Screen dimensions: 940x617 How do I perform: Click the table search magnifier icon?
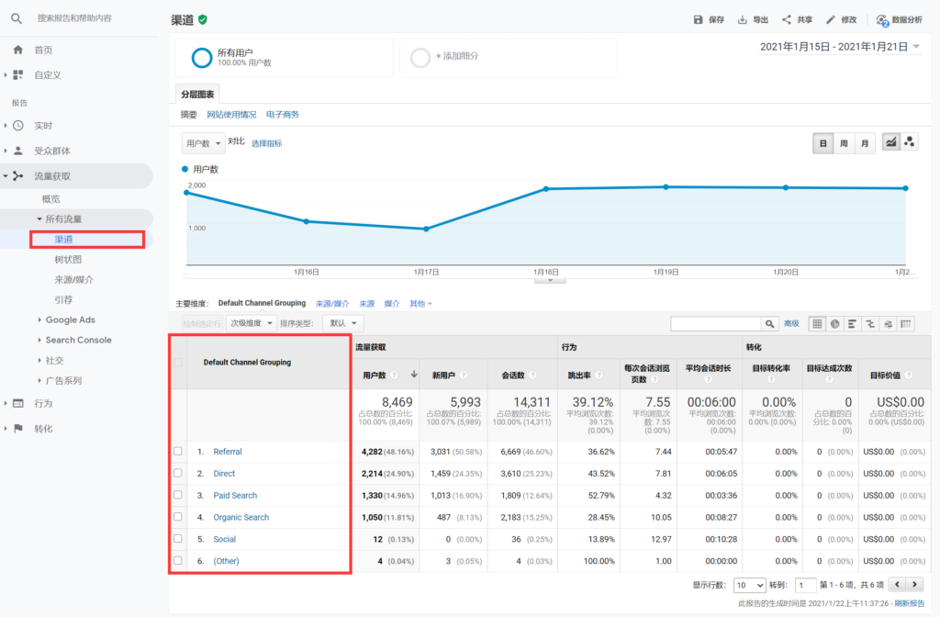pos(770,323)
